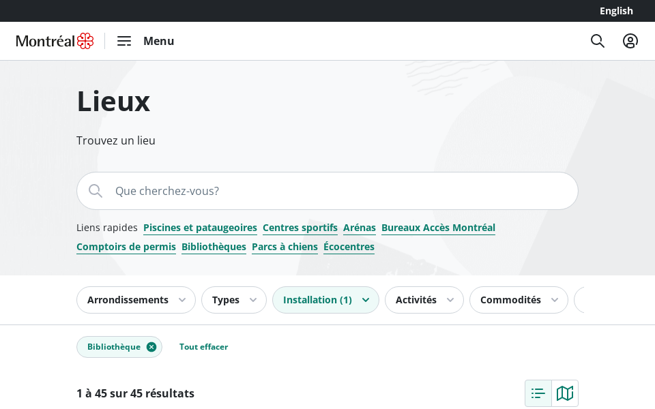The width and height of the screenshot is (655, 409).
Task: Click in the Que cherchez-vous search field
Action: click(x=341, y=191)
